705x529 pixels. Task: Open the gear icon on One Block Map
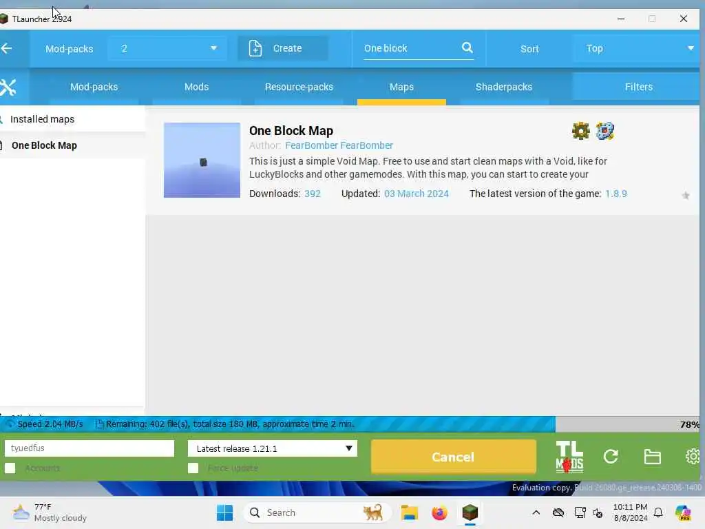click(580, 131)
